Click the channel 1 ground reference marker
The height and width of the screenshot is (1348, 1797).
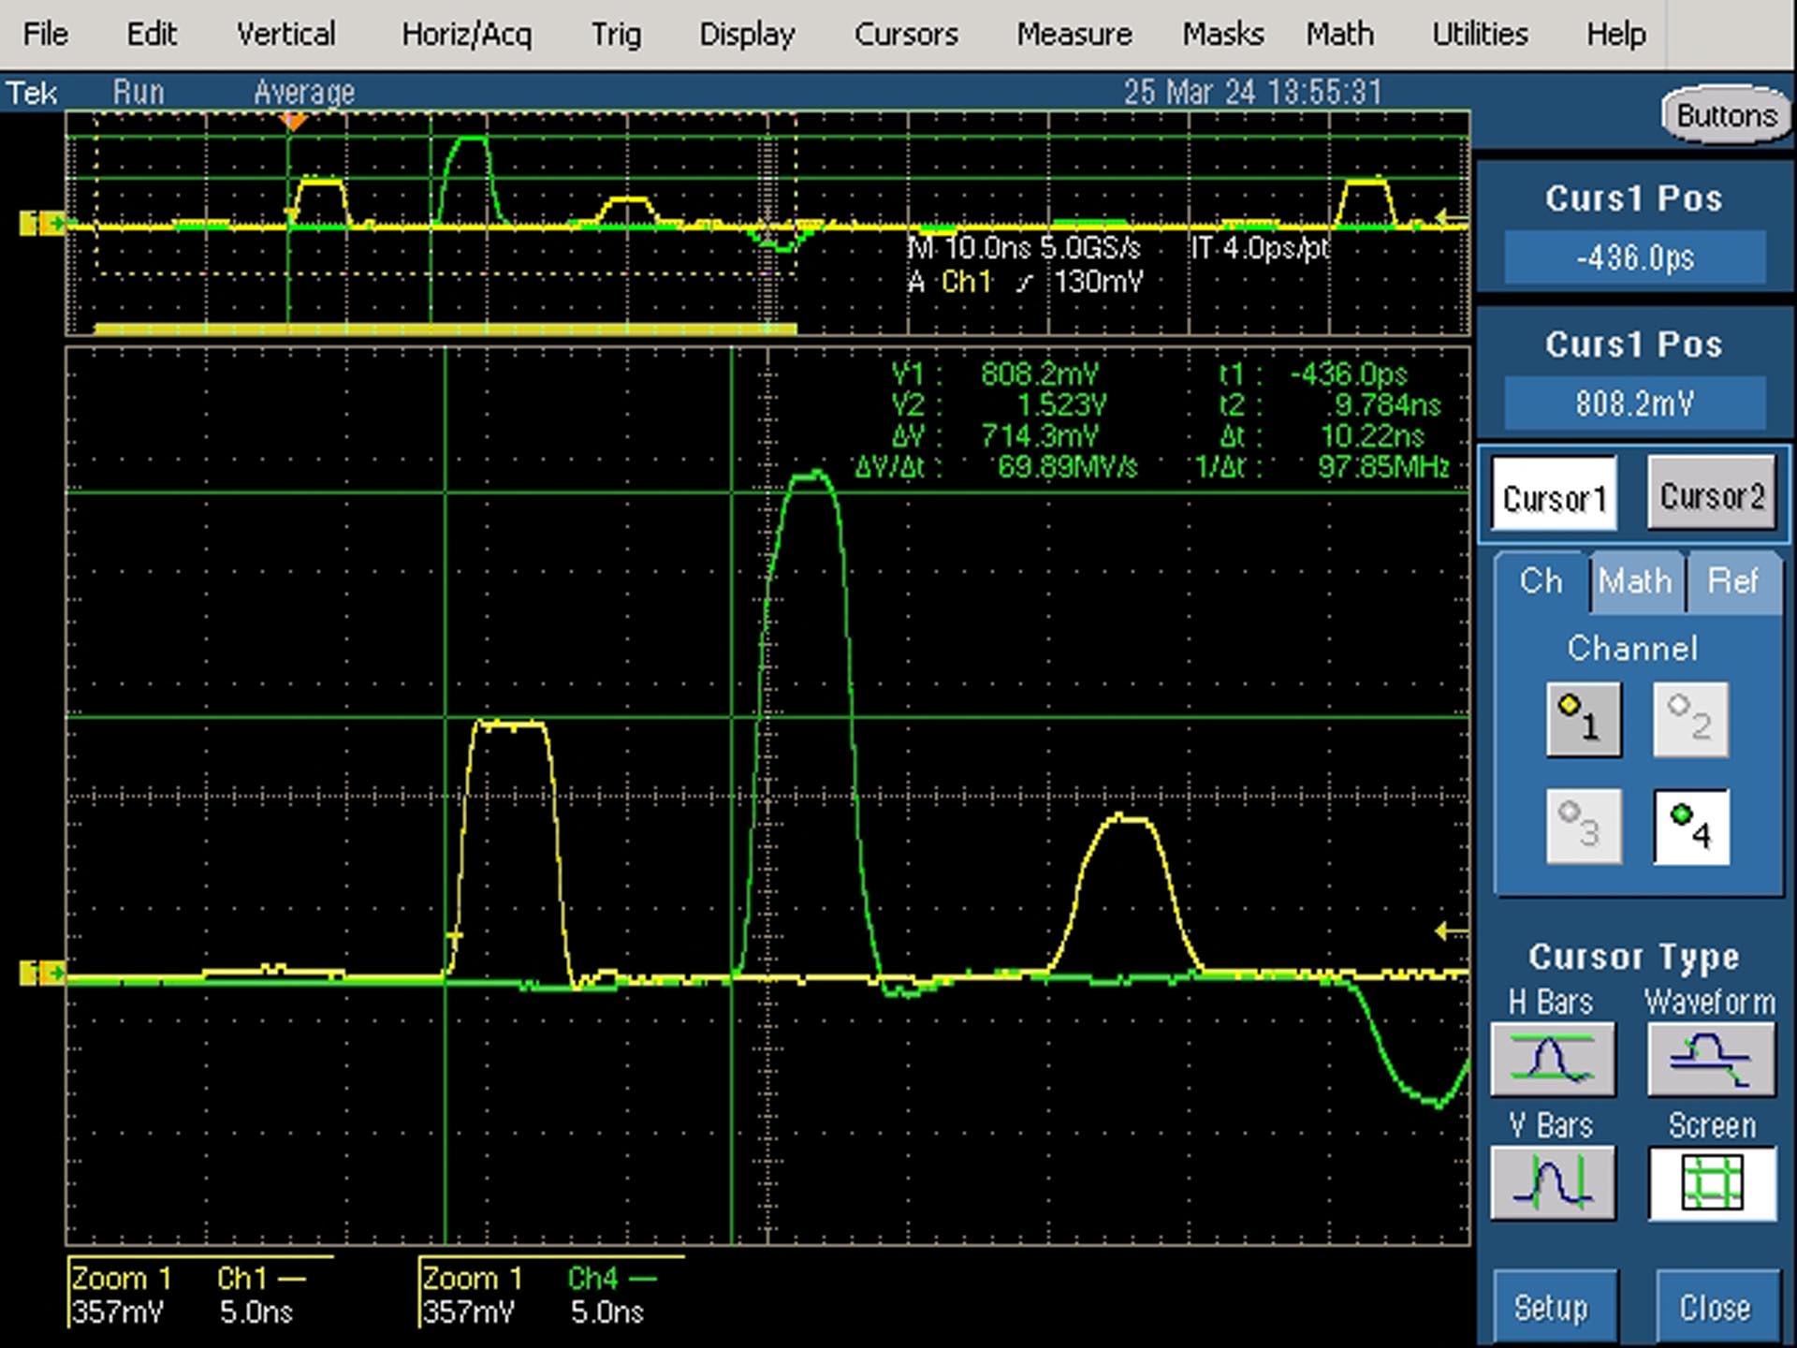(42, 974)
